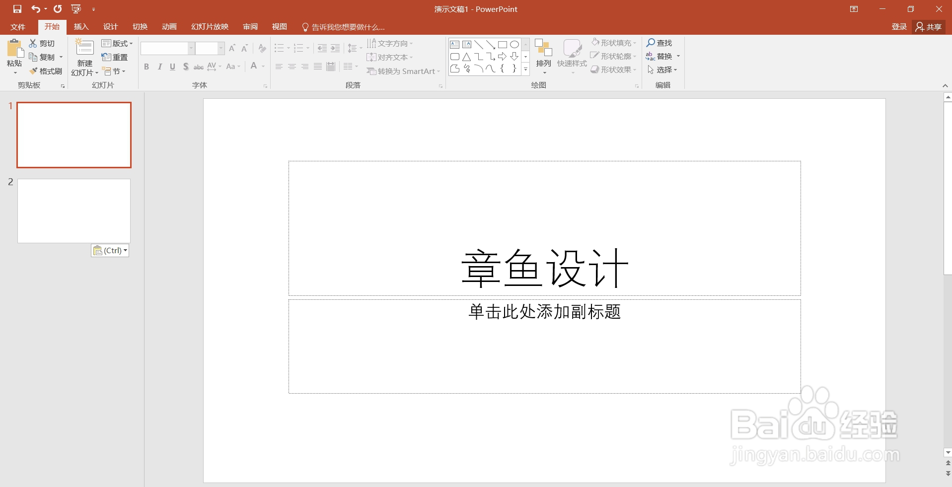Click the Copy (复制) button

(42, 57)
